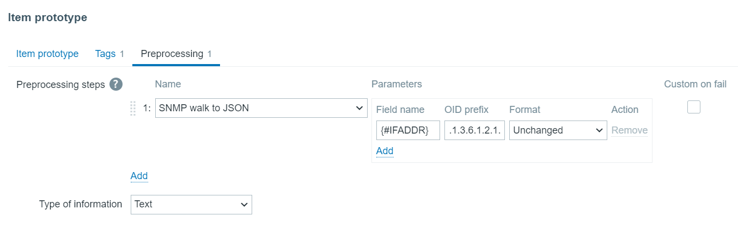This screenshot has height=228, width=738.
Task: Click the step number 1: label
Action: coord(147,108)
